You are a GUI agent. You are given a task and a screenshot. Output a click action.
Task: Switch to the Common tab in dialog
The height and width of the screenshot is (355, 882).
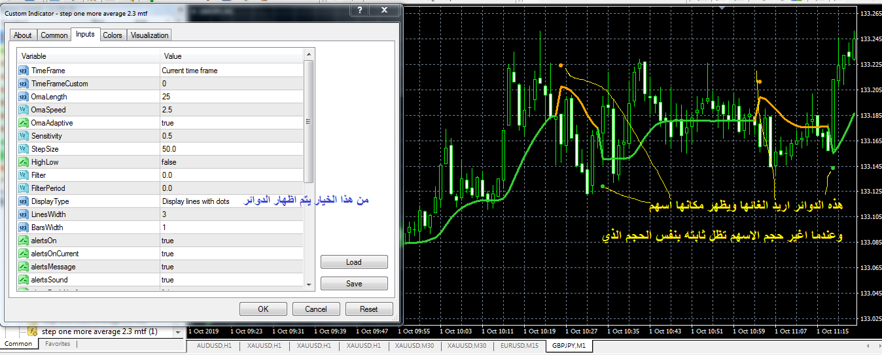(x=54, y=35)
